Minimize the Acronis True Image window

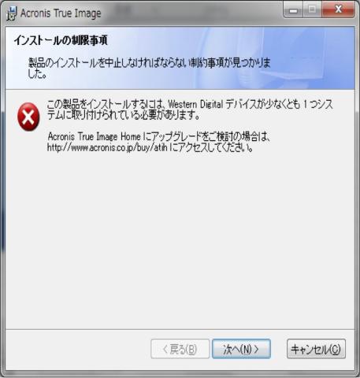pyautogui.click(x=293, y=10)
